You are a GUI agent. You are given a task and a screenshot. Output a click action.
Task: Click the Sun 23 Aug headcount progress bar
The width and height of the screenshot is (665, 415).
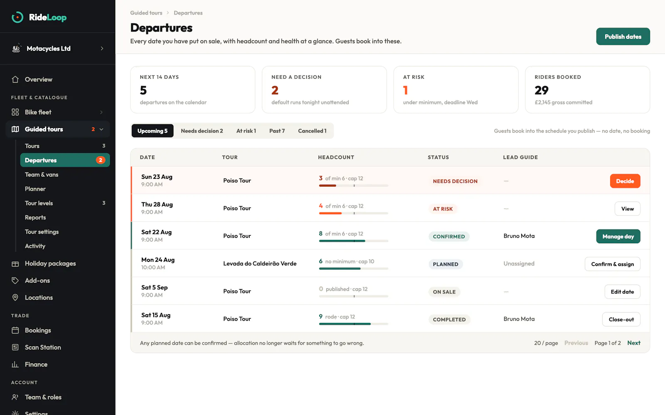tap(354, 186)
